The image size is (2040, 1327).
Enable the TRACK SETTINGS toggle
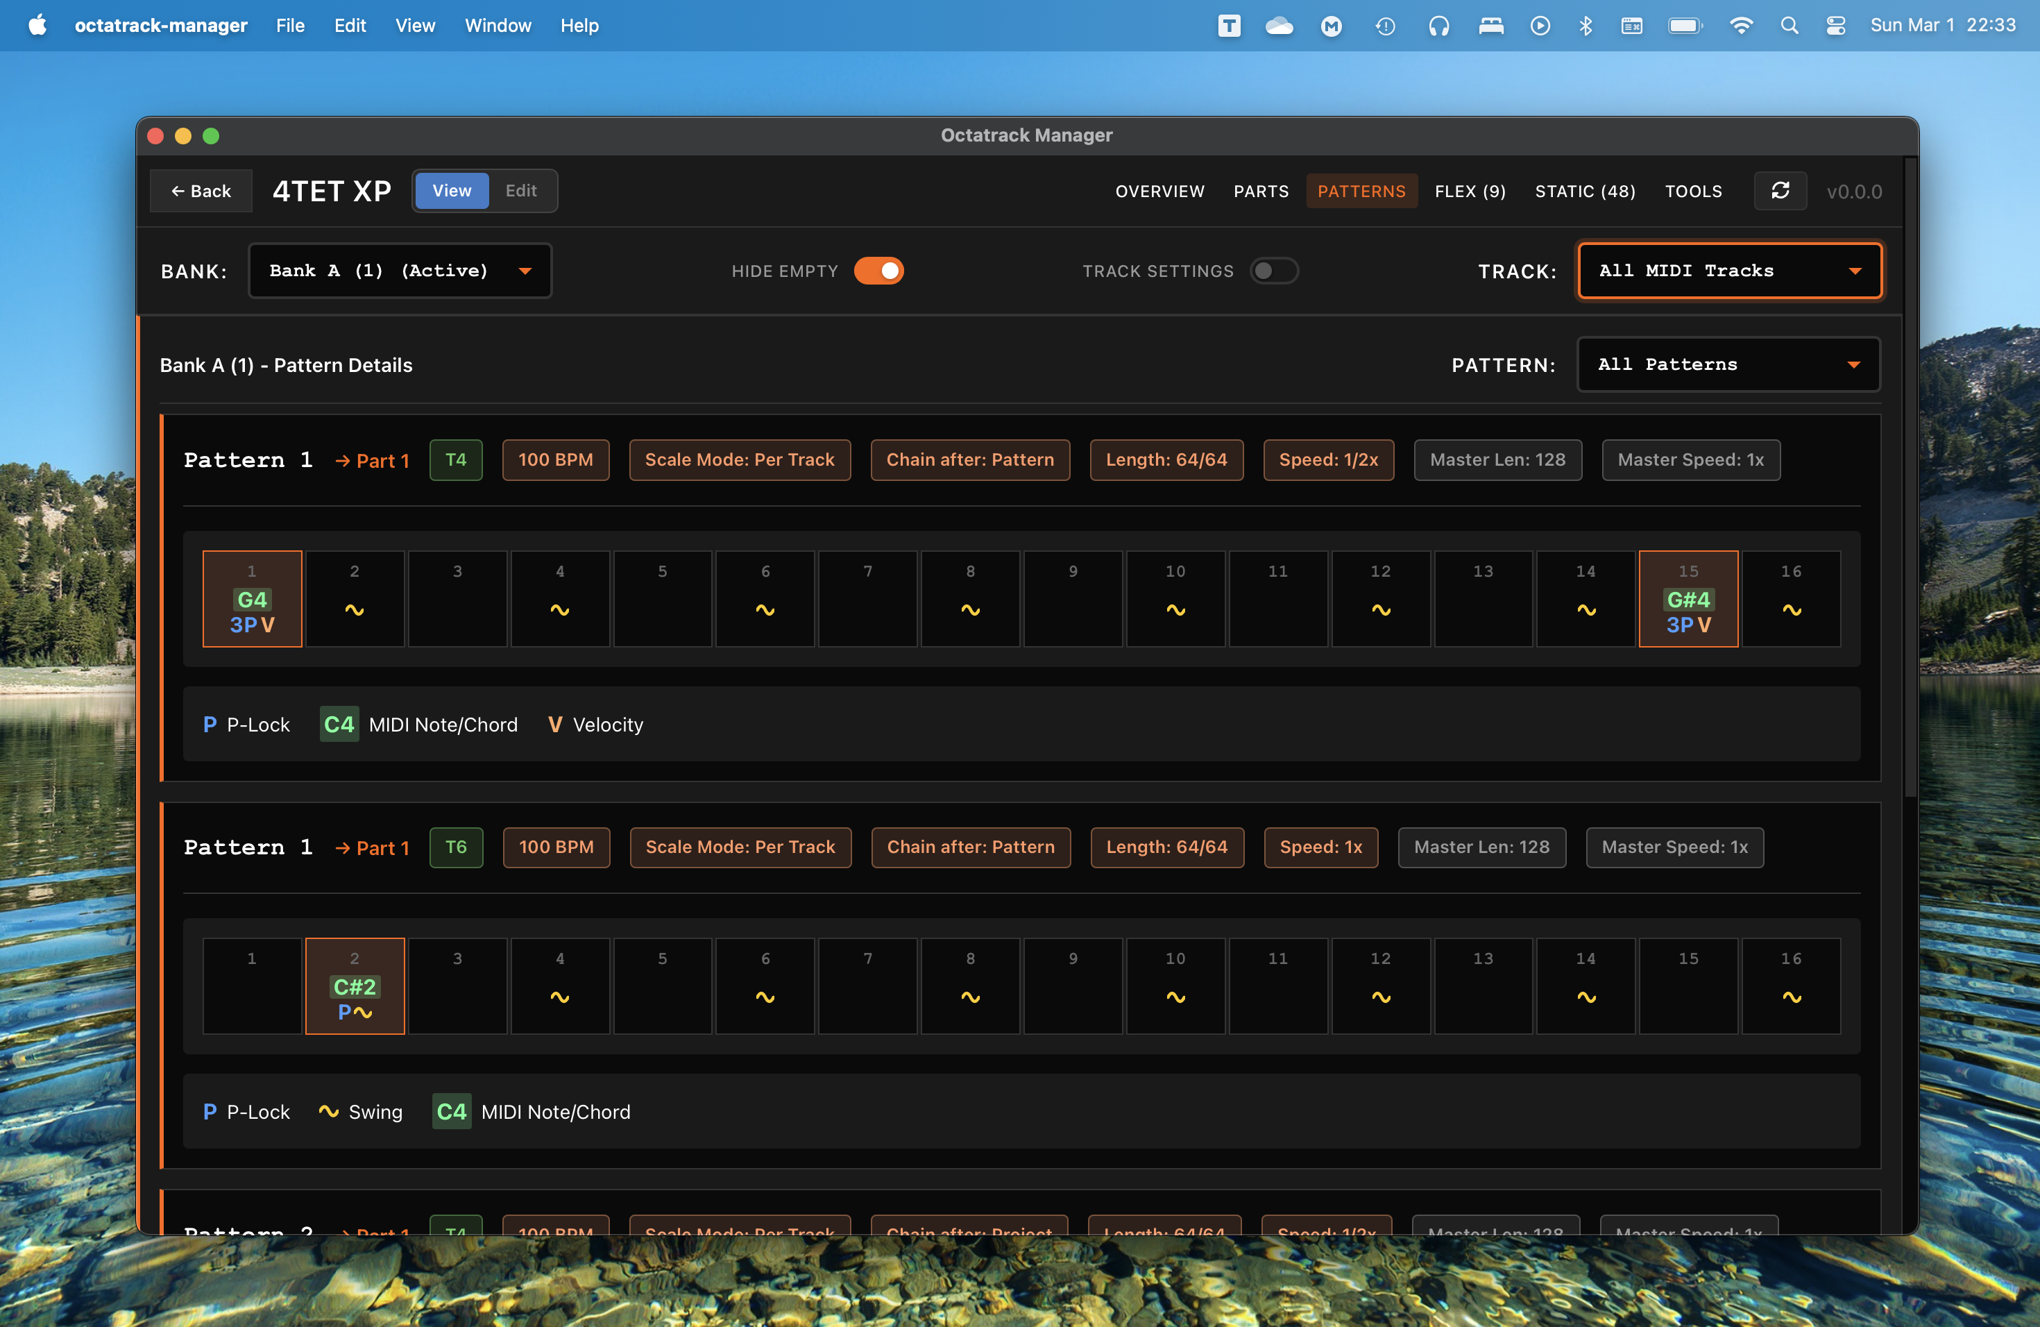pos(1274,270)
